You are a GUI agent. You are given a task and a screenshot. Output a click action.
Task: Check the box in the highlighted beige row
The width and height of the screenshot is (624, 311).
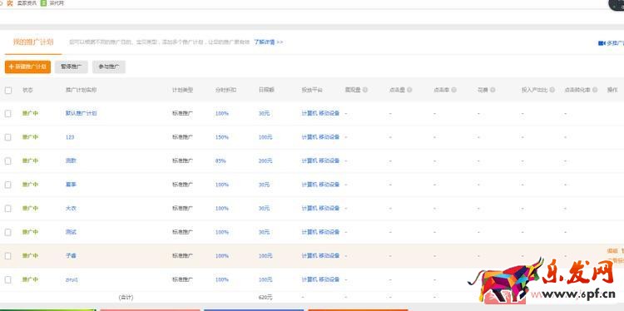pyautogui.click(x=8, y=256)
